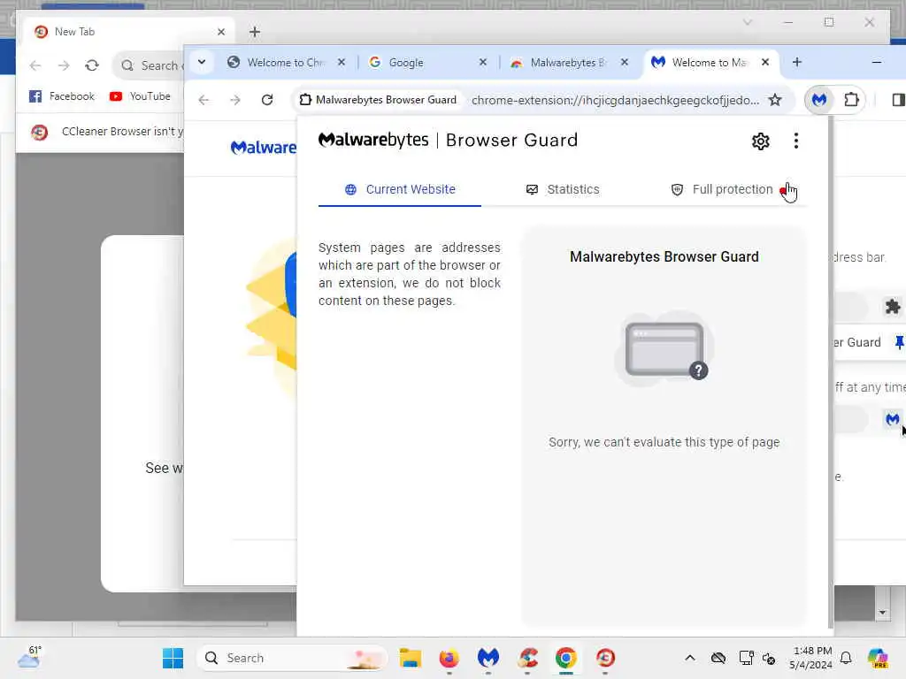The width and height of the screenshot is (906, 679).
Task: Toggle Chrome side panel icon
Action: coord(897,100)
